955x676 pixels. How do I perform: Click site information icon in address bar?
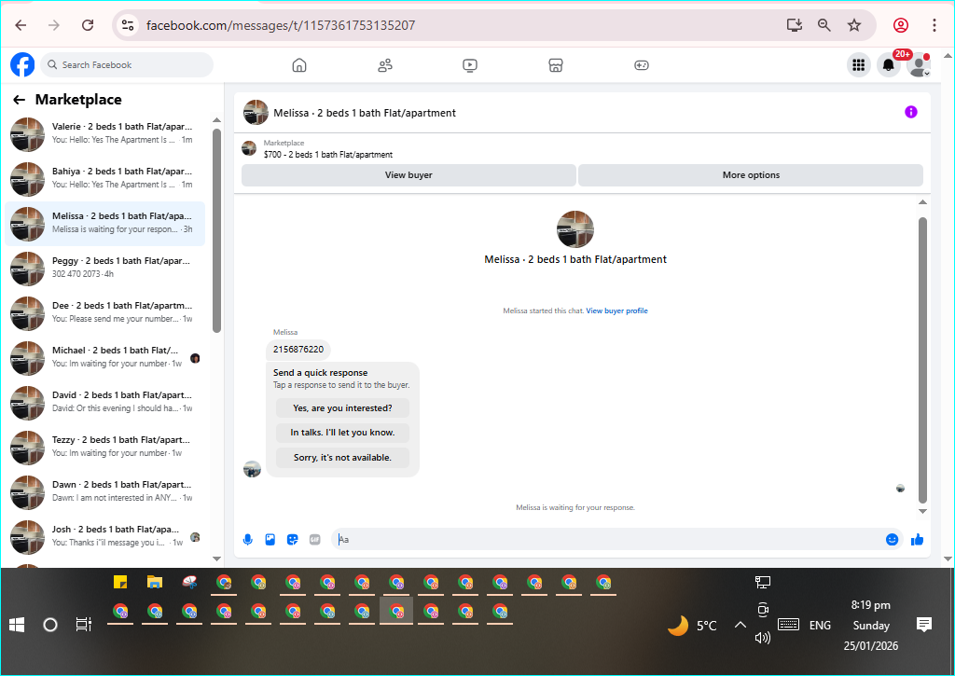point(128,25)
